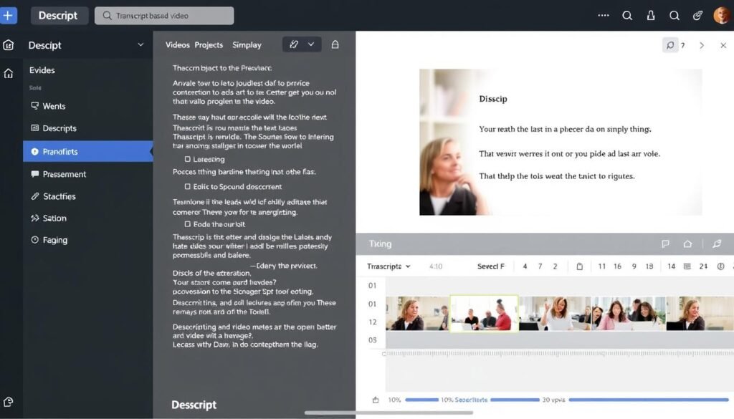Click the question mark help button
734x419 pixels.
683,44
